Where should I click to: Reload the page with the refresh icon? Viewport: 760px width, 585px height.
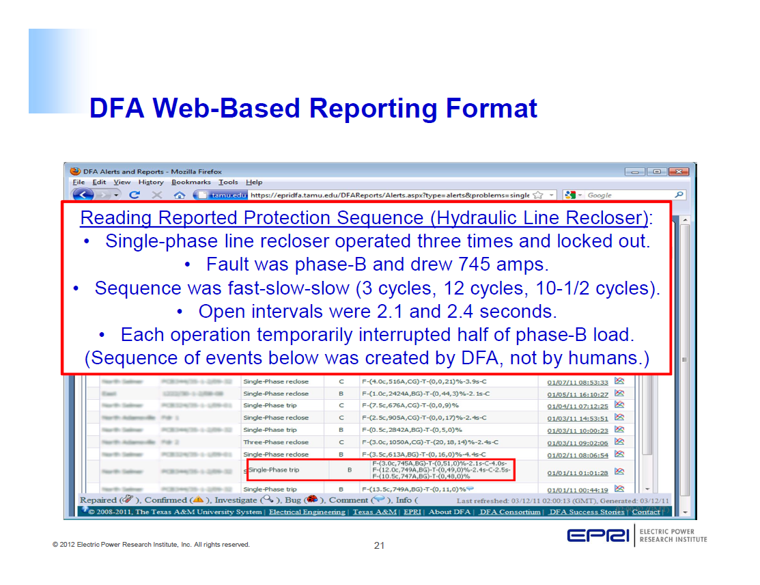pyautogui.click(x=135, y=195)
